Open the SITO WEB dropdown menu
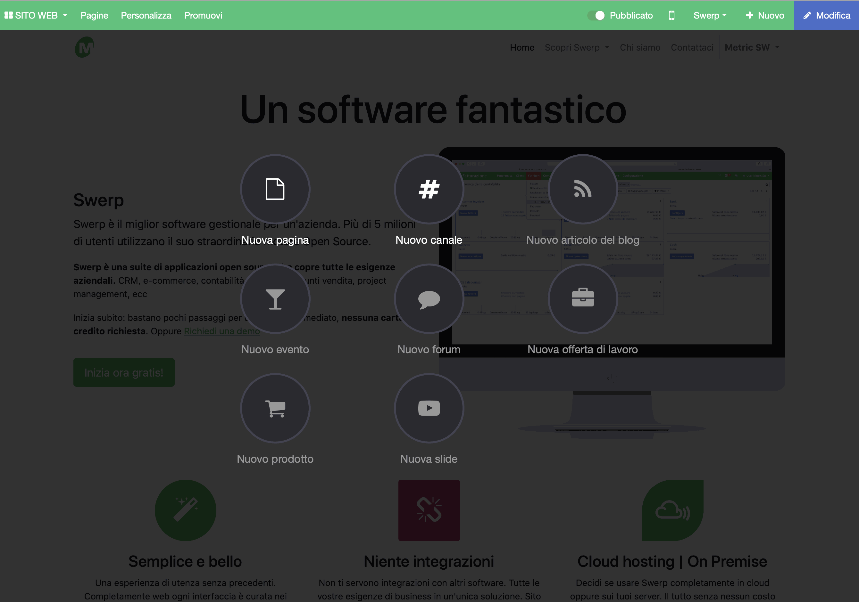 click(36, 15)
